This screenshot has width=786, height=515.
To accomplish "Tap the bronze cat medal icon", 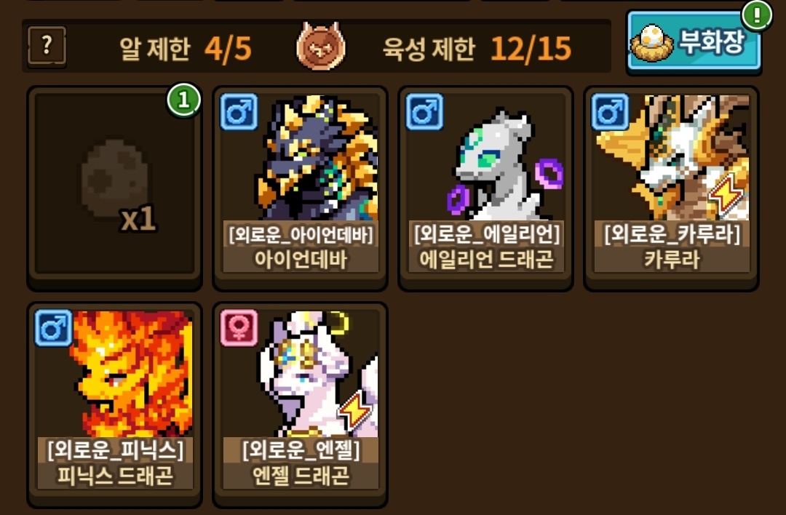I will 321,47.
